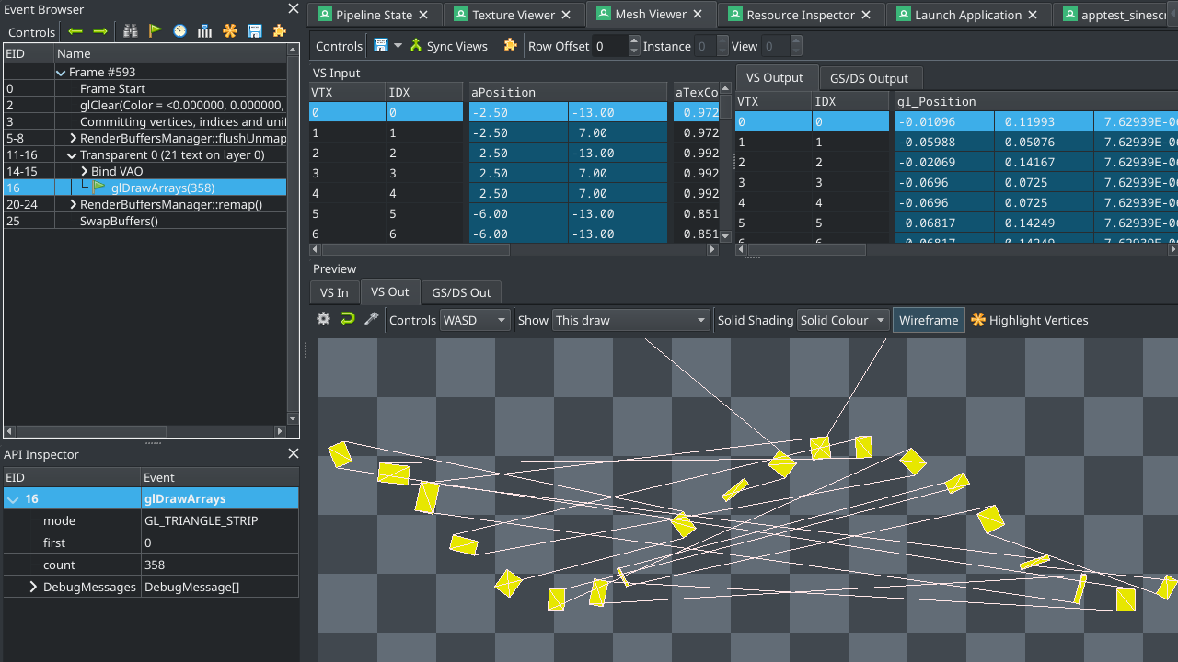The width and height of the screenshot is (1178, 662).
Task: Click the aPosition column header
Action: (568, 92)
